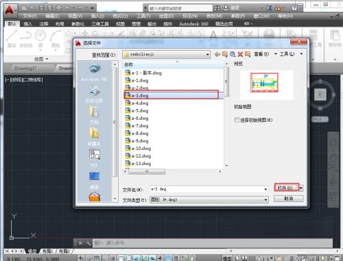Switch to the 布局1 layout tab
The image size is (343, 261).
47,251
